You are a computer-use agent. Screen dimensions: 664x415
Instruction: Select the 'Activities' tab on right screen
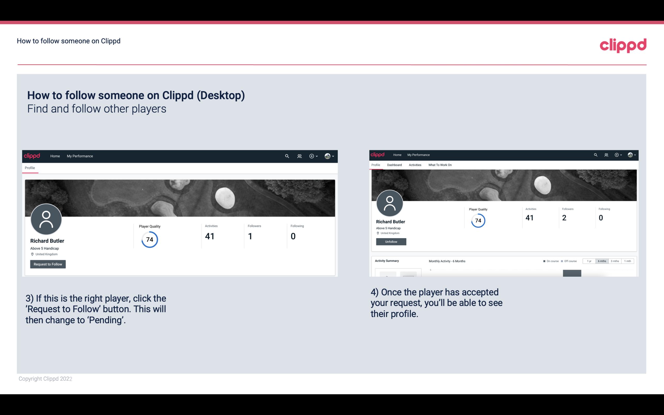[414, 165]
